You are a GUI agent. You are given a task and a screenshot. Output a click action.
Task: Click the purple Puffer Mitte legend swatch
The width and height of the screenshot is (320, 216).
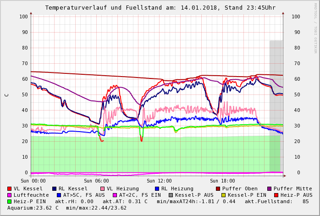[270, 188]
